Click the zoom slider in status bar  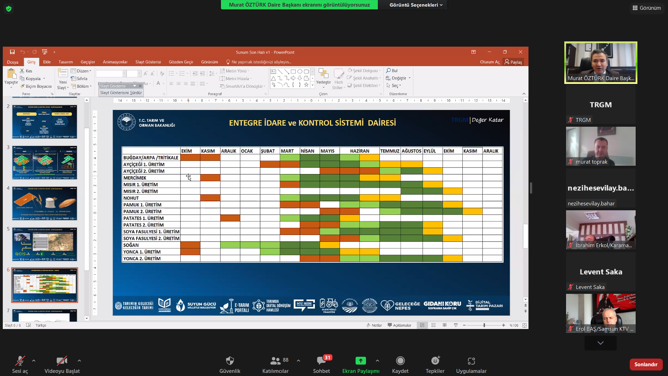[x=484, y=325]
